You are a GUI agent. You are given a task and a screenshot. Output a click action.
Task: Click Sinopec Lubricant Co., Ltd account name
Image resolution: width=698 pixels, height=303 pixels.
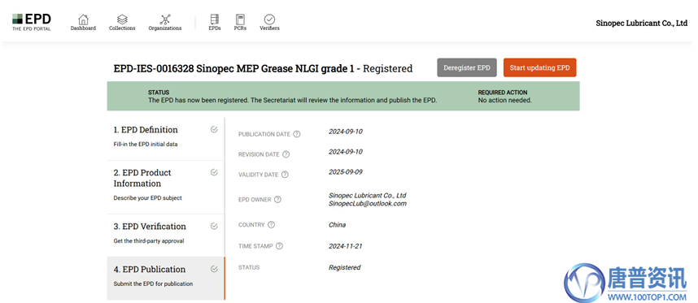click(642, 24)
